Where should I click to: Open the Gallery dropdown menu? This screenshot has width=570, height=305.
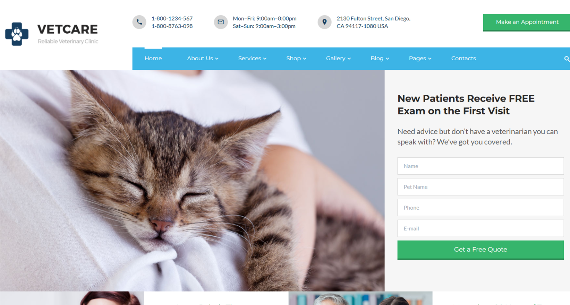point(338,59)
